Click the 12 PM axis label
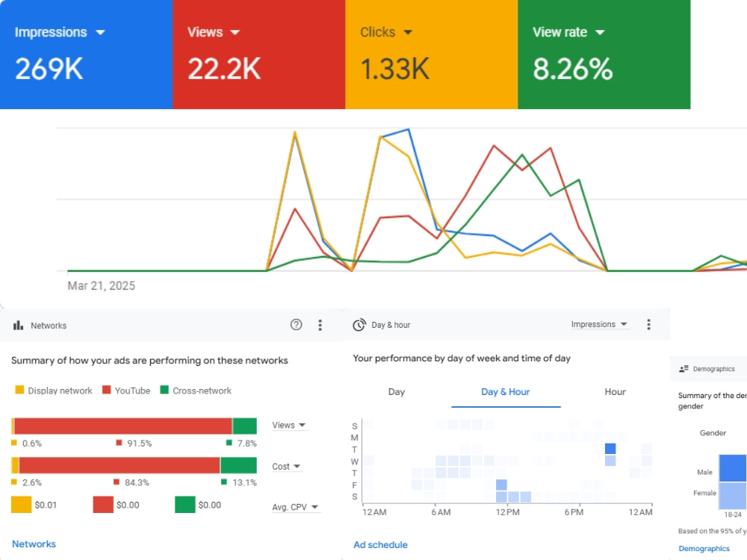Screen dimensions: 747x560 click(507, 512)
